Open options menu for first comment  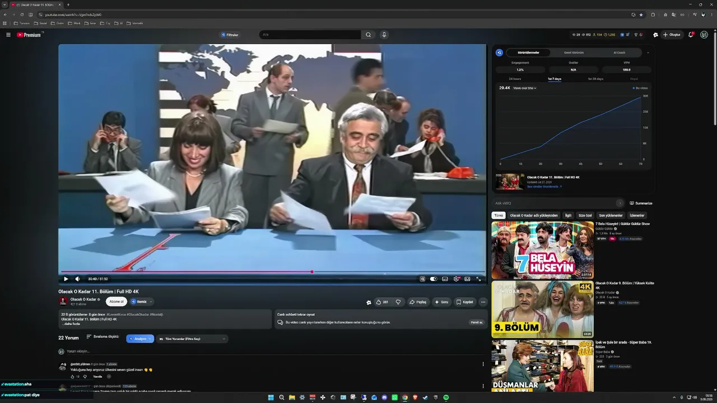pos(483,364)
